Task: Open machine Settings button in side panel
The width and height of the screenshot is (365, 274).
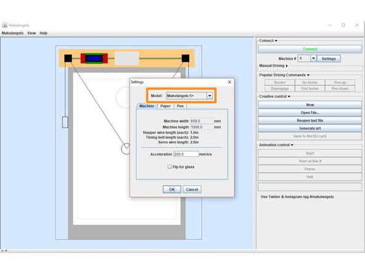Action: pos(329,59)
